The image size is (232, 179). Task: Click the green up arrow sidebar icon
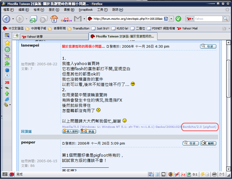coord(7,93)
